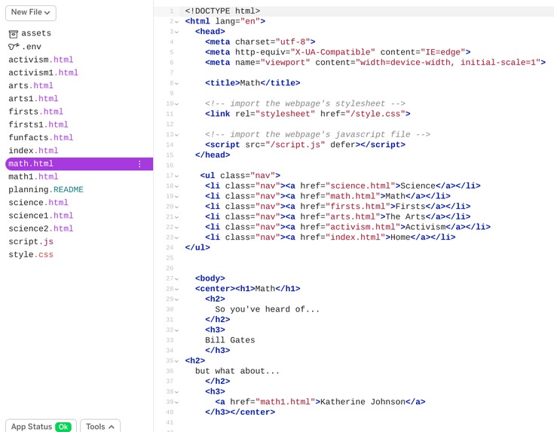
Task: Open the three-dot menu on math.html
Action: click(139, 164)
